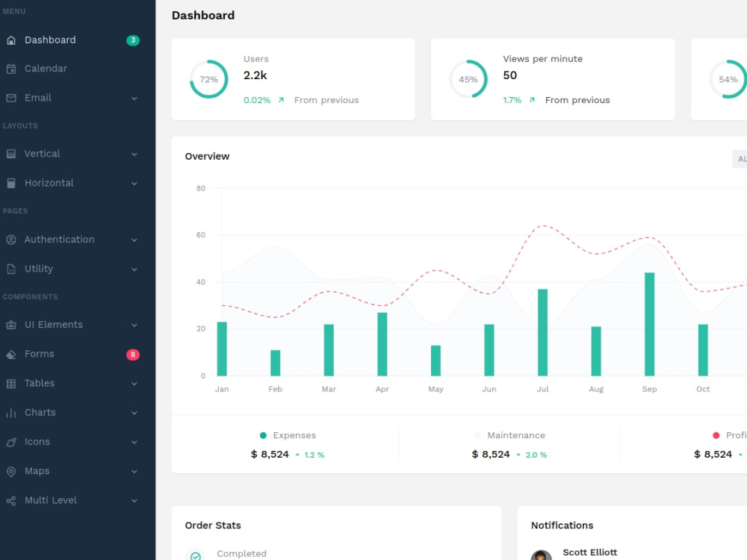
Task: Click the Completed check-circle icon in Order Stats
Action: point(195,556)
